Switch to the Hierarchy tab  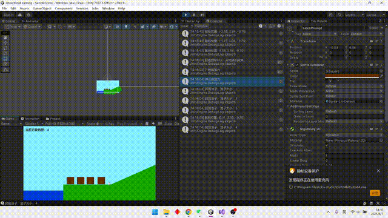(x=190, y=21)
